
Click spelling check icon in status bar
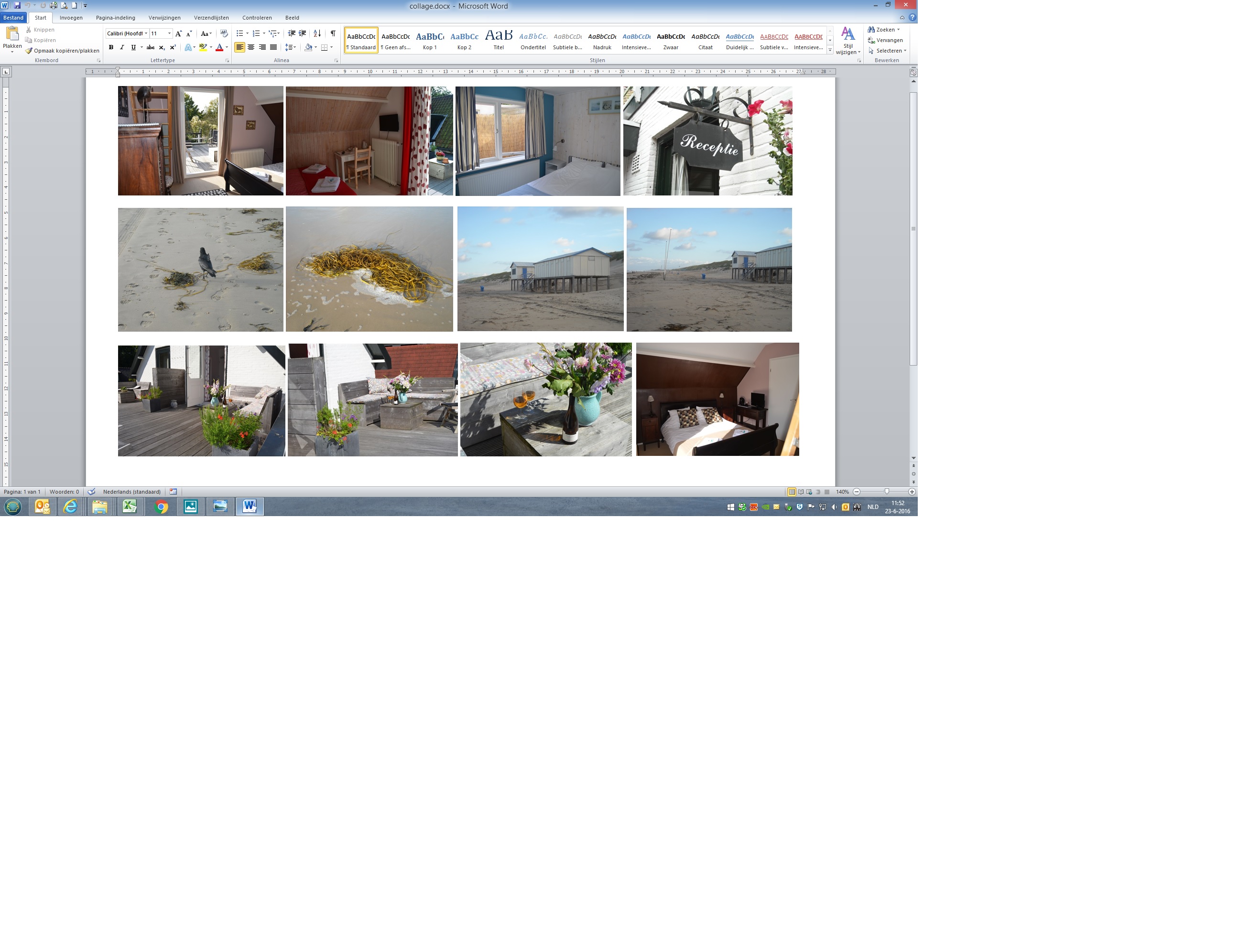tap(91, 492)
